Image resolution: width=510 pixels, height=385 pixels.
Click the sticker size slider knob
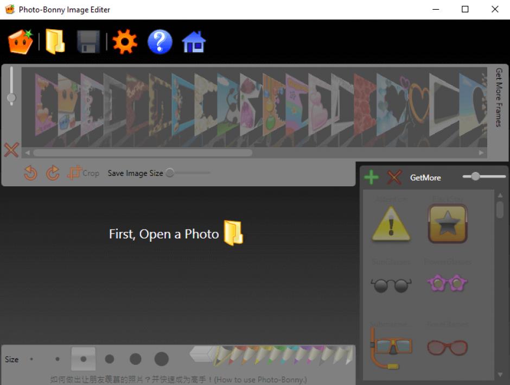[x=475, y=176]
